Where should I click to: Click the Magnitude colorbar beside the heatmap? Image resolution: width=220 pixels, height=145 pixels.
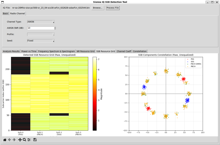pyautogui.click(x=94, y=94)
